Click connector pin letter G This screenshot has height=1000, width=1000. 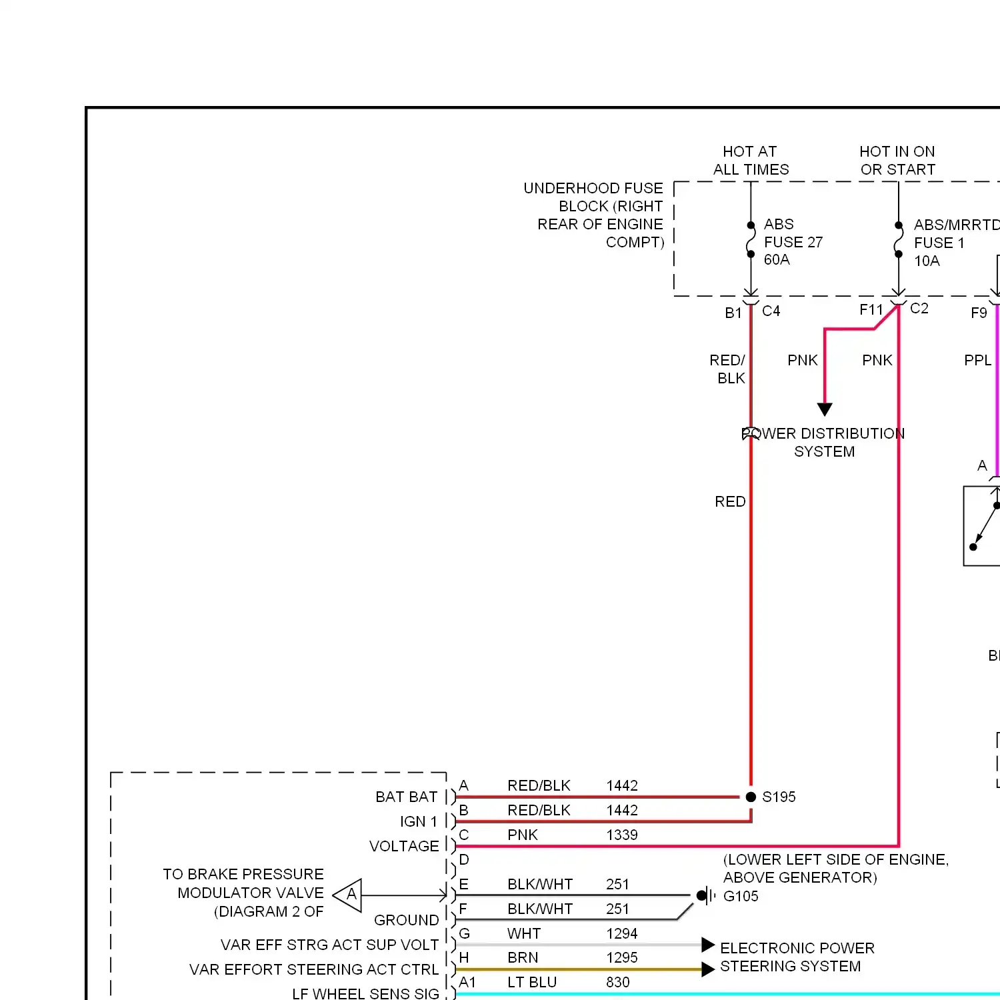[464, 933]
